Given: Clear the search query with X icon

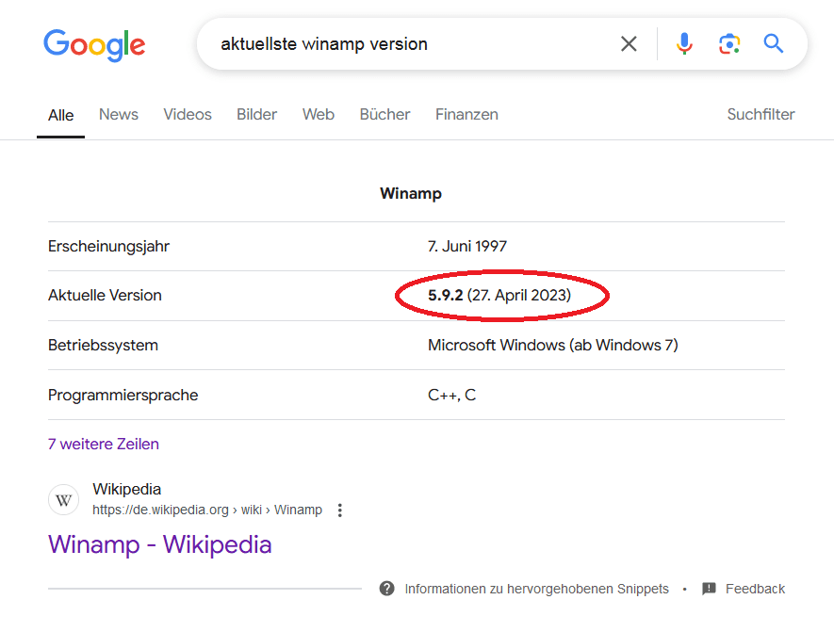Looking at the screenshot, I should click(629, 43).
